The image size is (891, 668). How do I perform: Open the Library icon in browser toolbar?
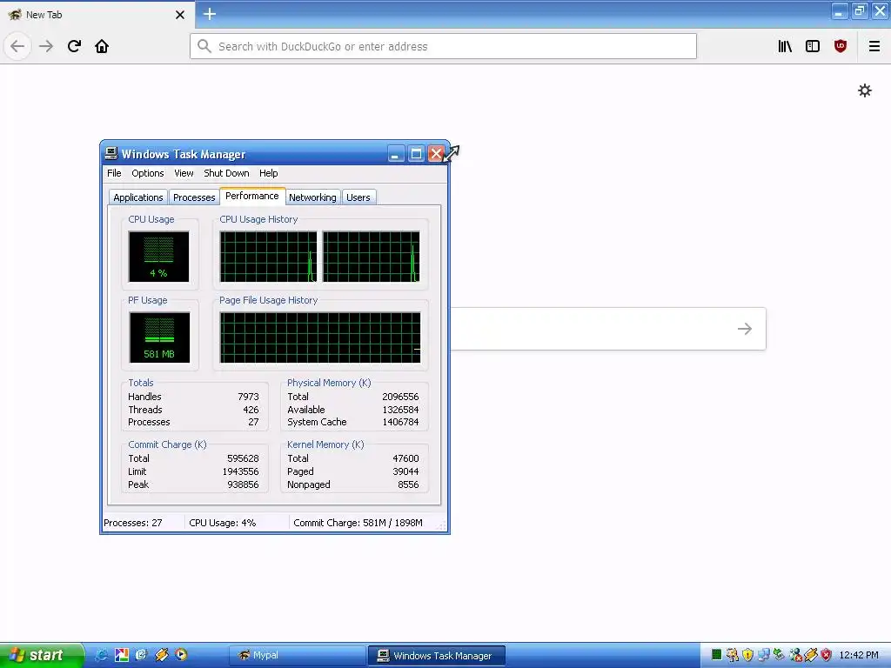tap(785, 46)
